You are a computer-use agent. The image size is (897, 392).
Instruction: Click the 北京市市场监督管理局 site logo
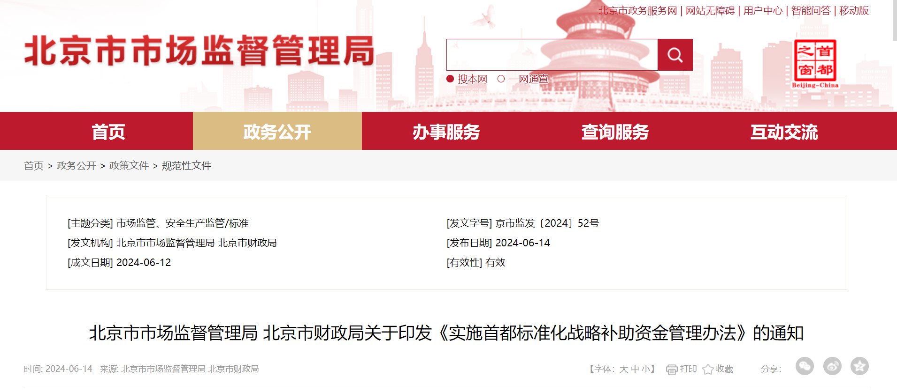pos(199,51)
